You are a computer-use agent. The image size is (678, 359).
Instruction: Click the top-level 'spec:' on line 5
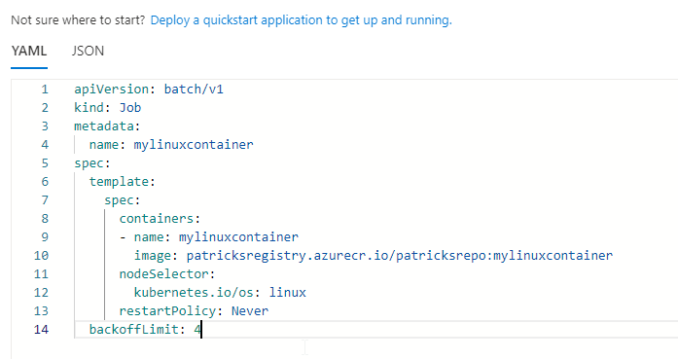pos(92,163)
